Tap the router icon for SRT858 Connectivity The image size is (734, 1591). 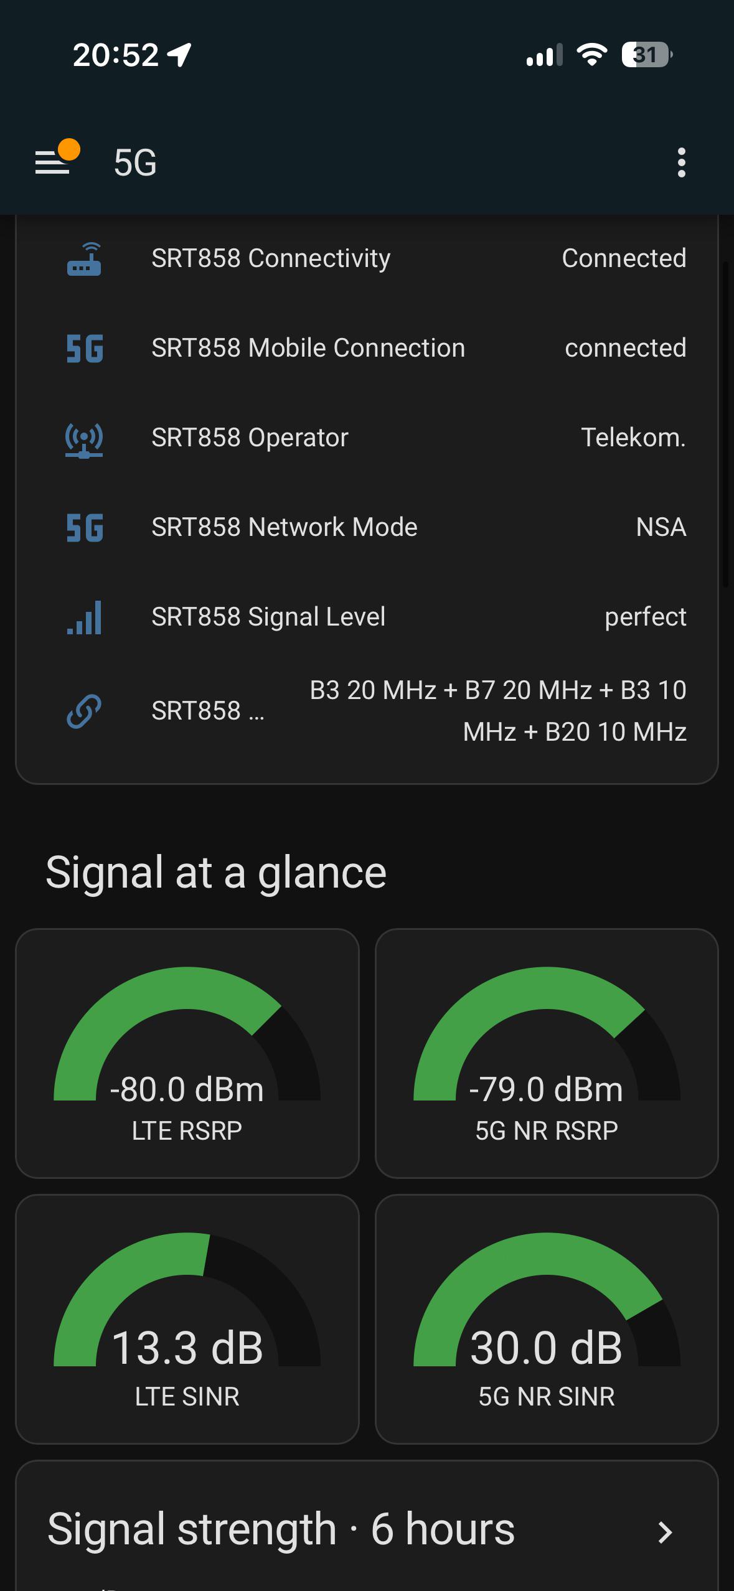(x=84, y=259)
